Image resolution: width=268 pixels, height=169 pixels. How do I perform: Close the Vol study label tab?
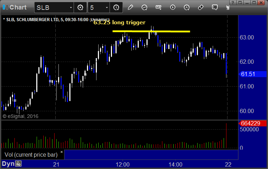[62, 152]
